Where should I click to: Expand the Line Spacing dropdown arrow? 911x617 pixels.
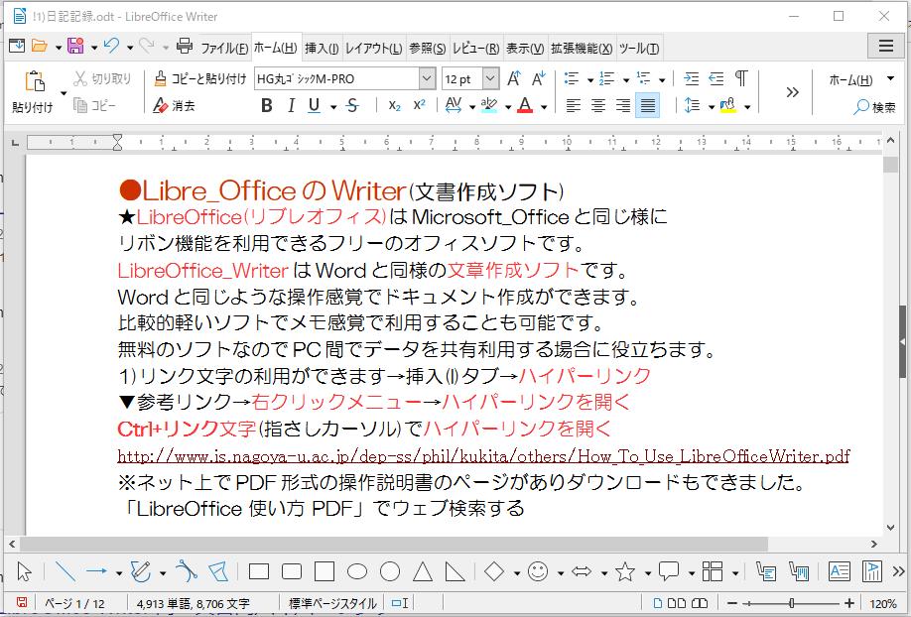(x=712, y=107)
